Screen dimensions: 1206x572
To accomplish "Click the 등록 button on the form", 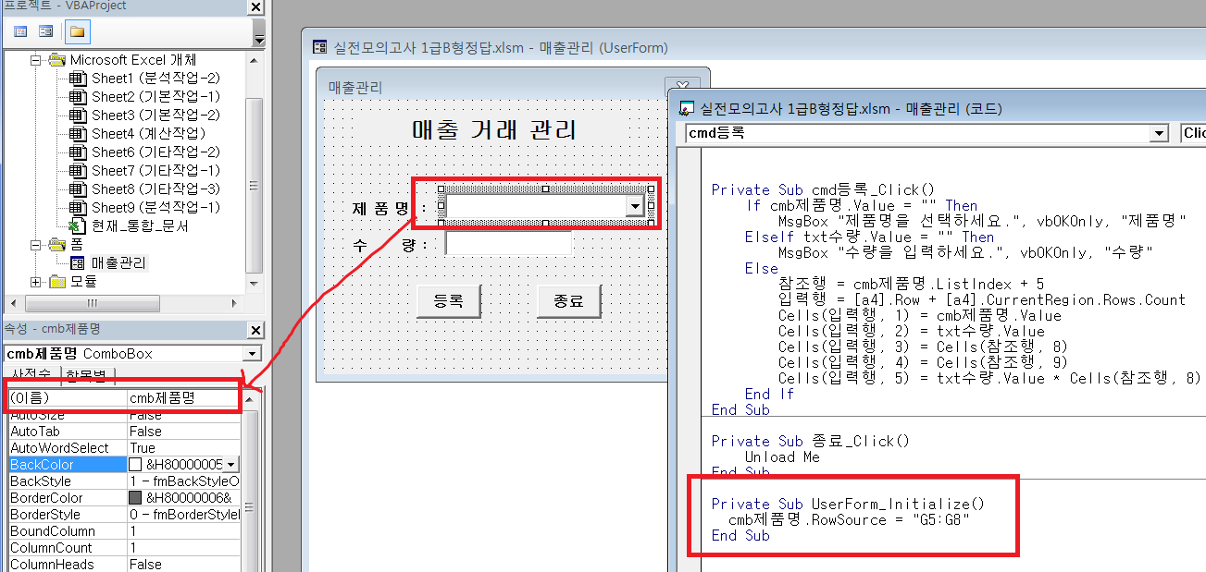I will pyautogui.click(x=449, y=301).
